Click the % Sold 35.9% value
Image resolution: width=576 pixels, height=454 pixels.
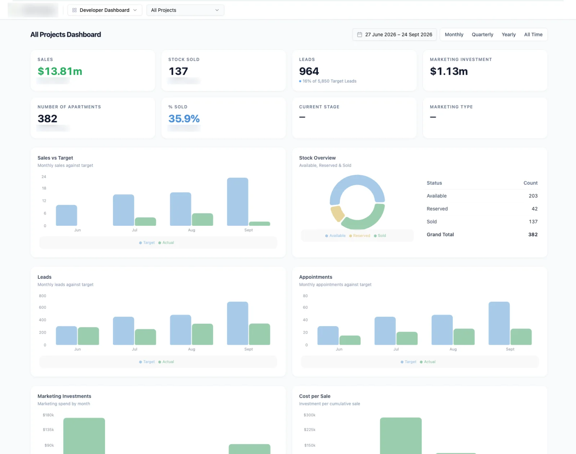(x=184, y=119)
